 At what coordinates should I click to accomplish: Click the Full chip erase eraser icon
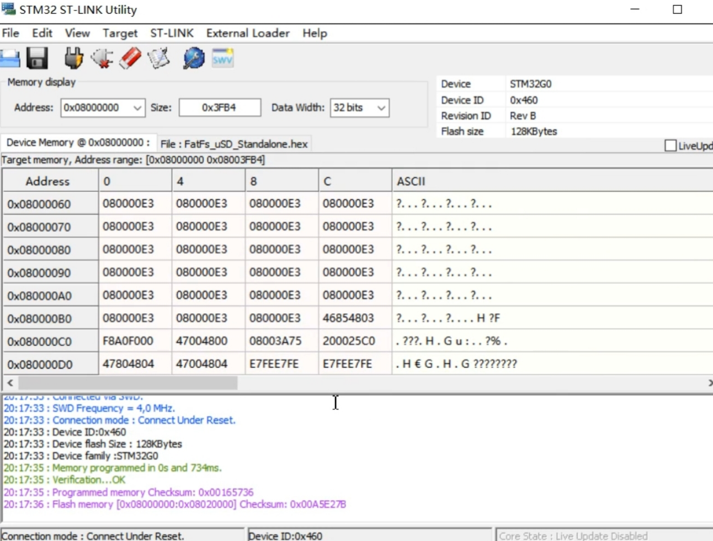tap(130, 58)
